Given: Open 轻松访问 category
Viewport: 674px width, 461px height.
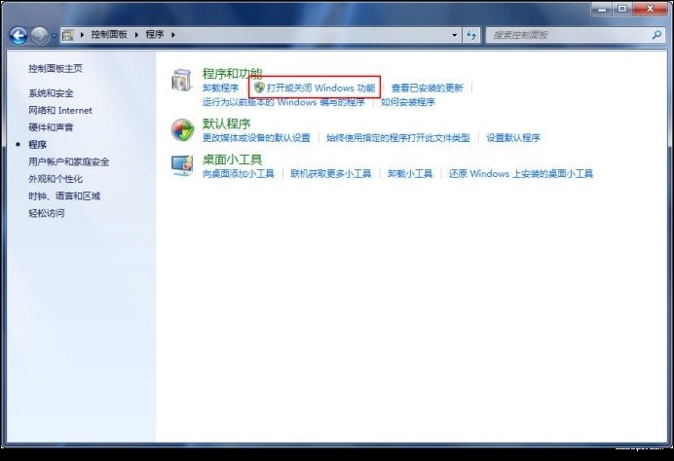Looking at the screenshot, I should coord(47,213).
